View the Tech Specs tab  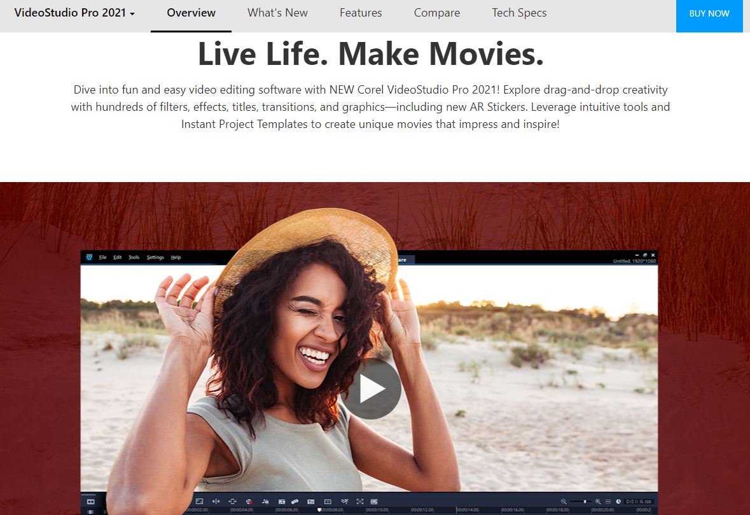(519, 13)
